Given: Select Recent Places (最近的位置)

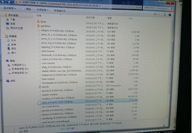Looking at the screenshot, I should click(17, 28).
